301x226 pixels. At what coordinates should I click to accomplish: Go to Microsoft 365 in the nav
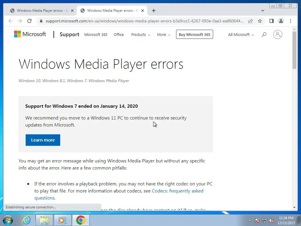[x=96, y=35]
